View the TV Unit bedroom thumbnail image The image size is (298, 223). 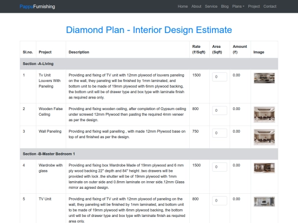click(264, 202)
